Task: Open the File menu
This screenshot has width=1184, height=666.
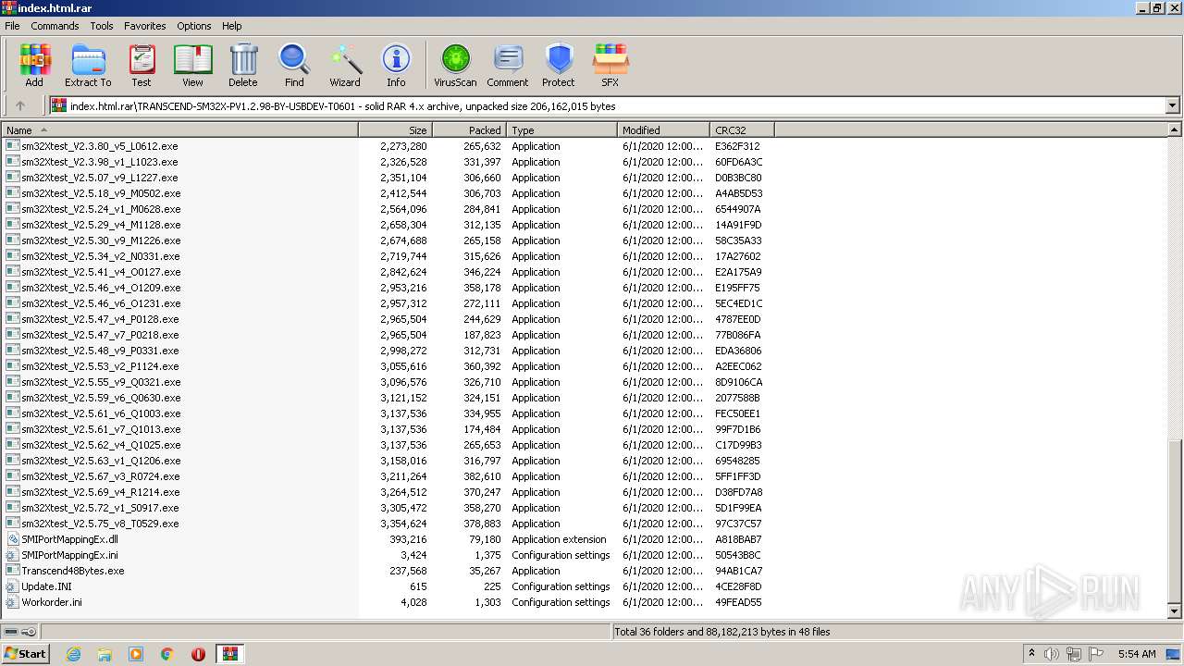Action: coord(12,26)
